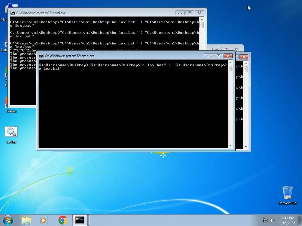Launch Windows Media Player from the taskbar
The image size is (302, 226).
coord(44,220)
